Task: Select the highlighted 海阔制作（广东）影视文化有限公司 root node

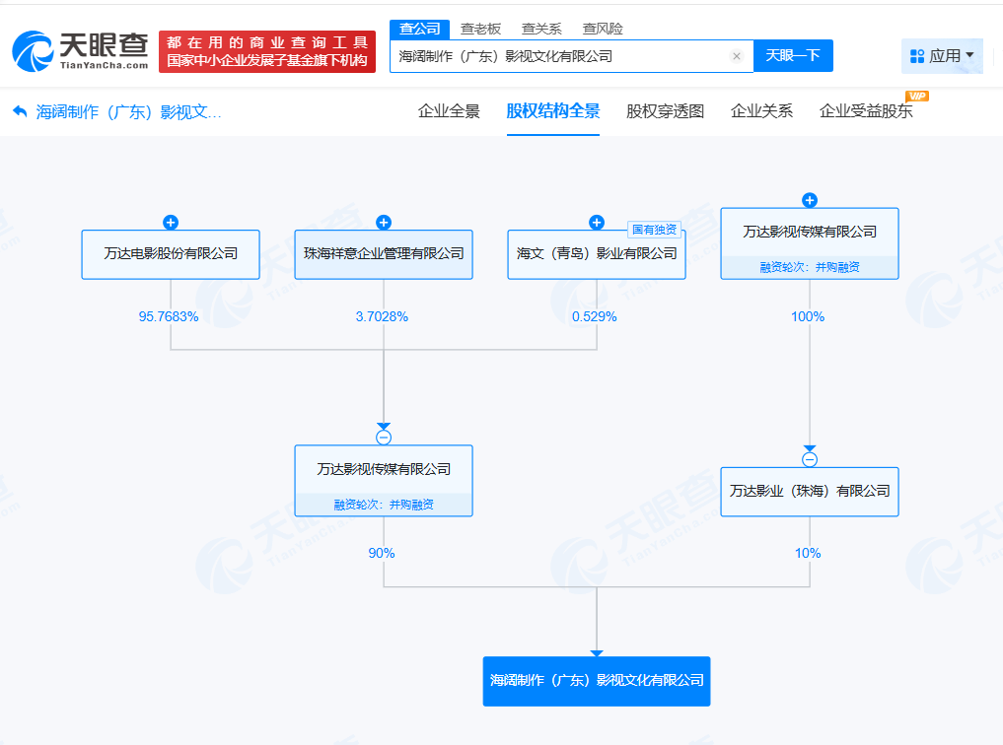Action: (x=597, y=681)
